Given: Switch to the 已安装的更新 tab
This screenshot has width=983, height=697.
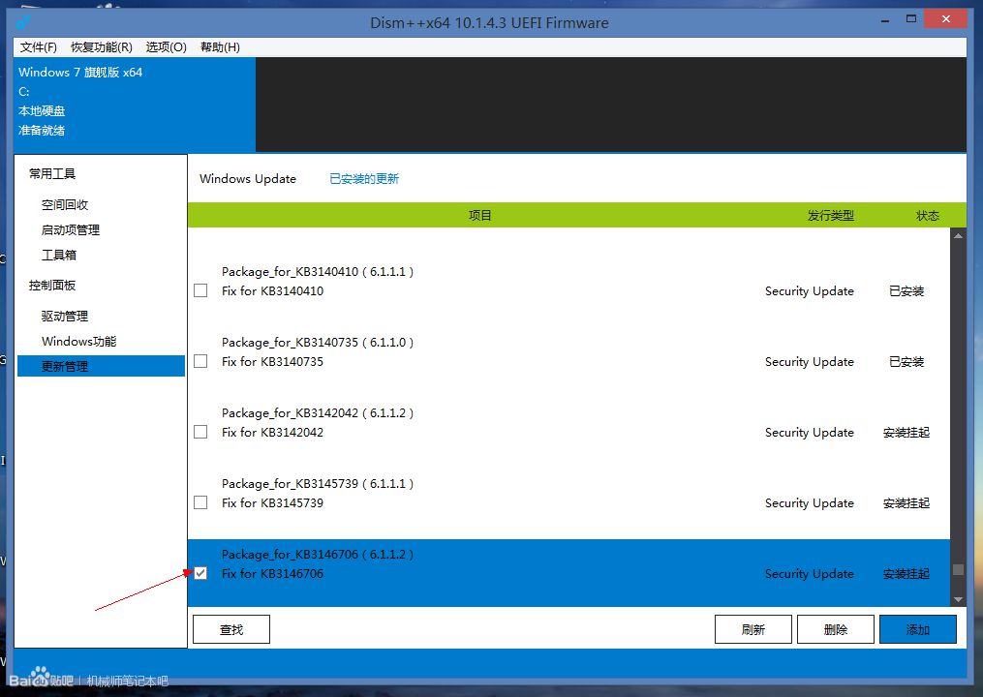Looking at the screenshot, I should (x=364, y=179).
